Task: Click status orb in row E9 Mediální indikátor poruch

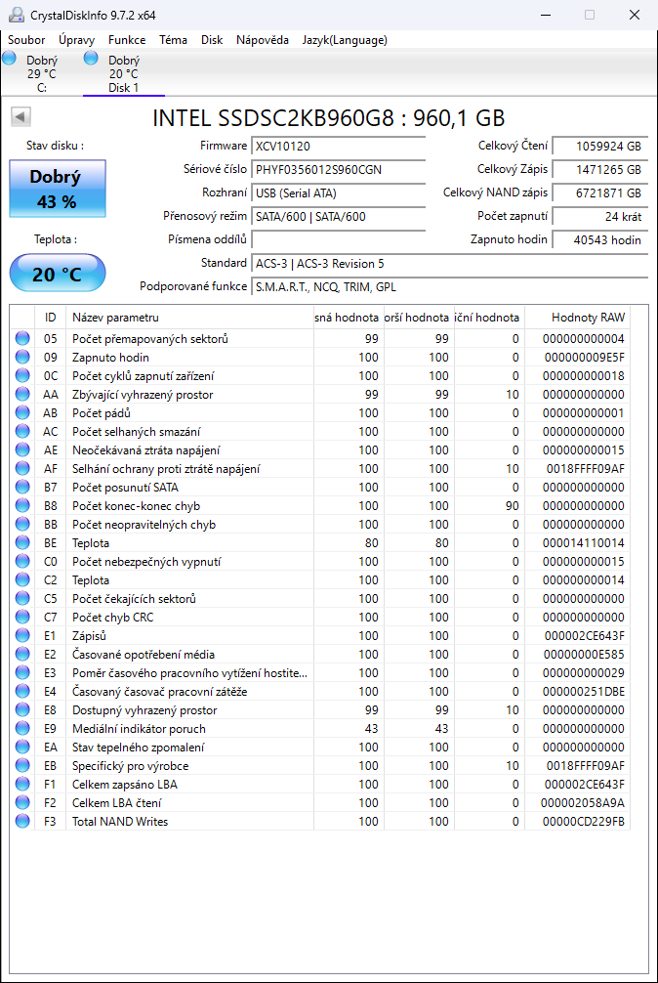Action: [x=22, y=729]
